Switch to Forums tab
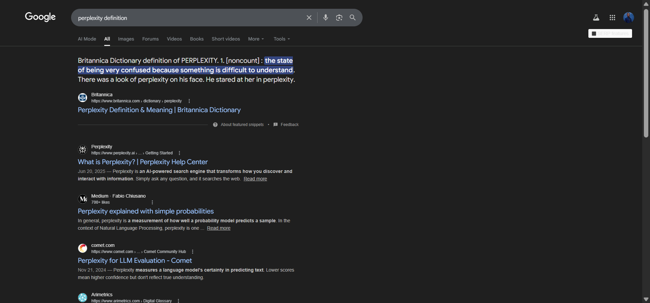The width and height of the screenshot is (650, 303). point(150,39)
